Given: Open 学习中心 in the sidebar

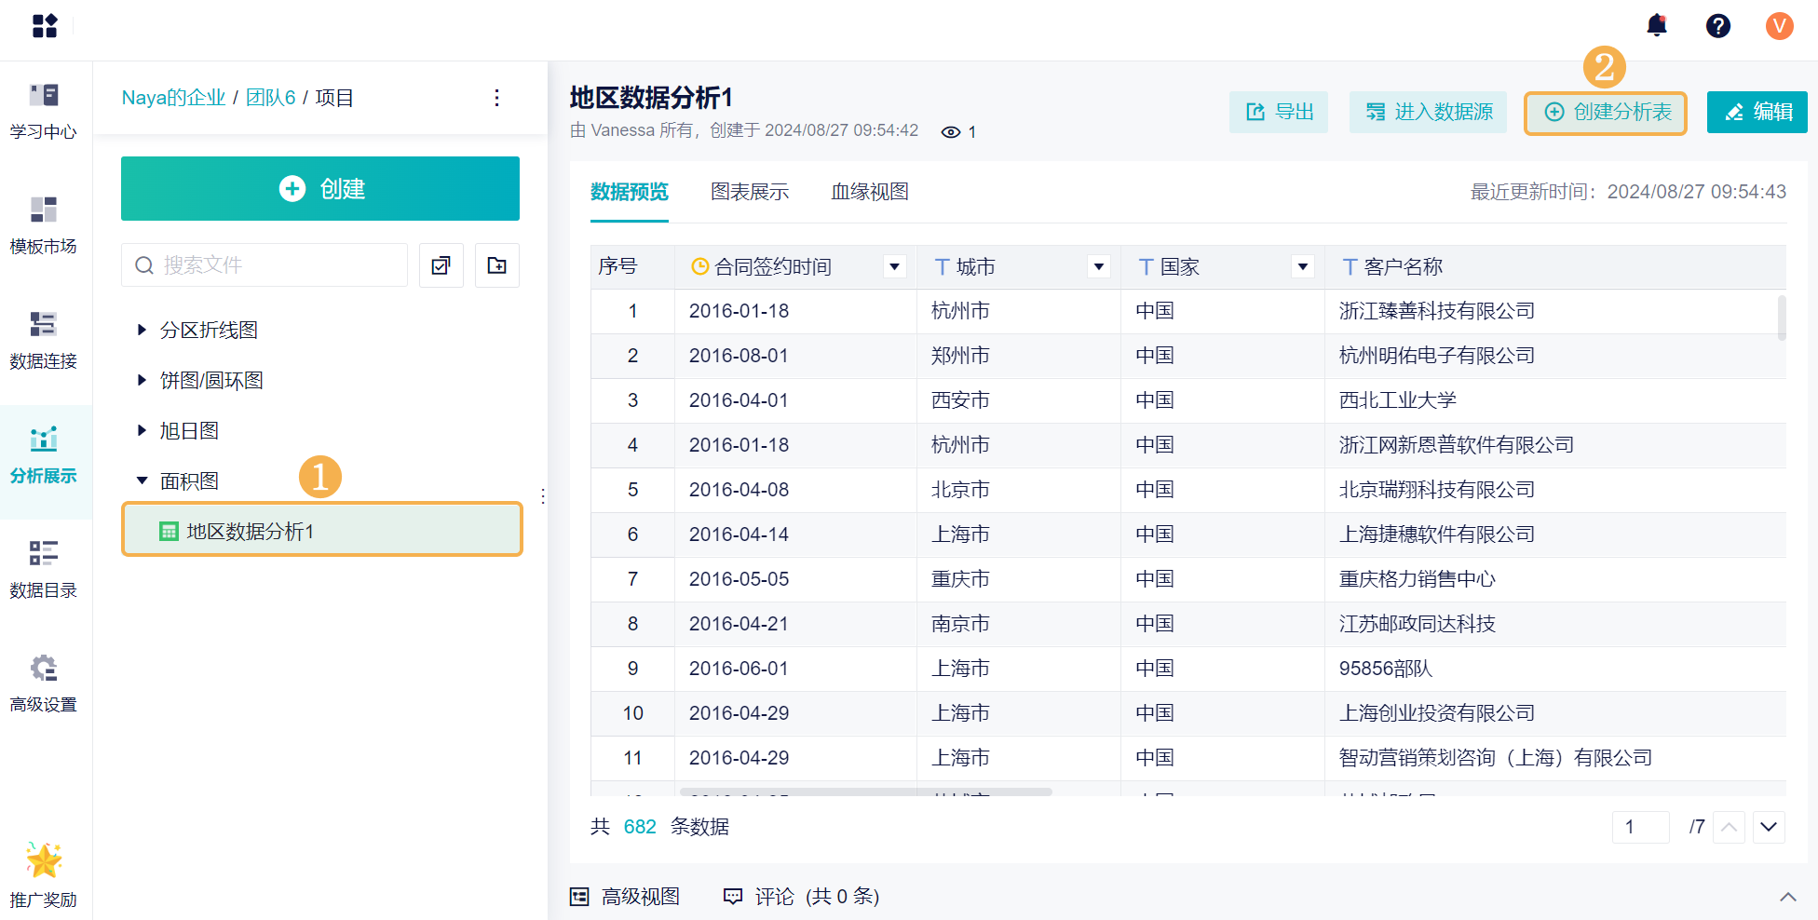Looking at the screenshot, I should point(44,111).
